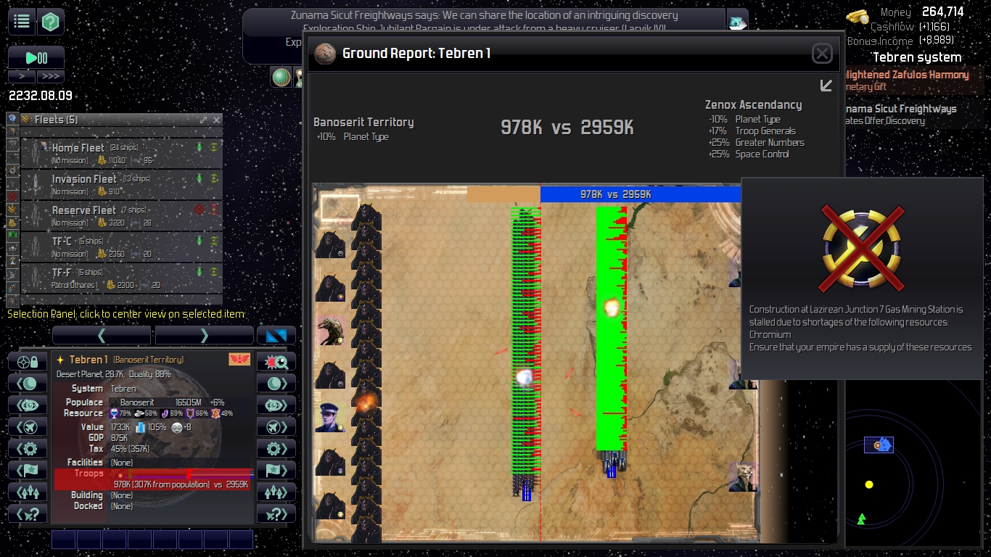This screenshot has width=991, height=557.
Task: Select the Home Fleet row
Action: 121,153
